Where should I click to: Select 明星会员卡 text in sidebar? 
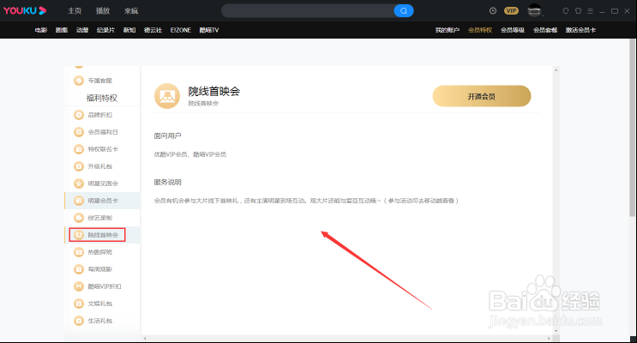click(103, 201)
